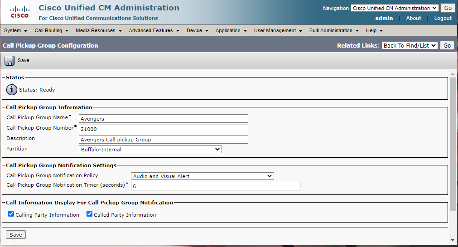Click the About link
Image resolution: width=458 pixels, height=247 pixels.
point(414,18)
